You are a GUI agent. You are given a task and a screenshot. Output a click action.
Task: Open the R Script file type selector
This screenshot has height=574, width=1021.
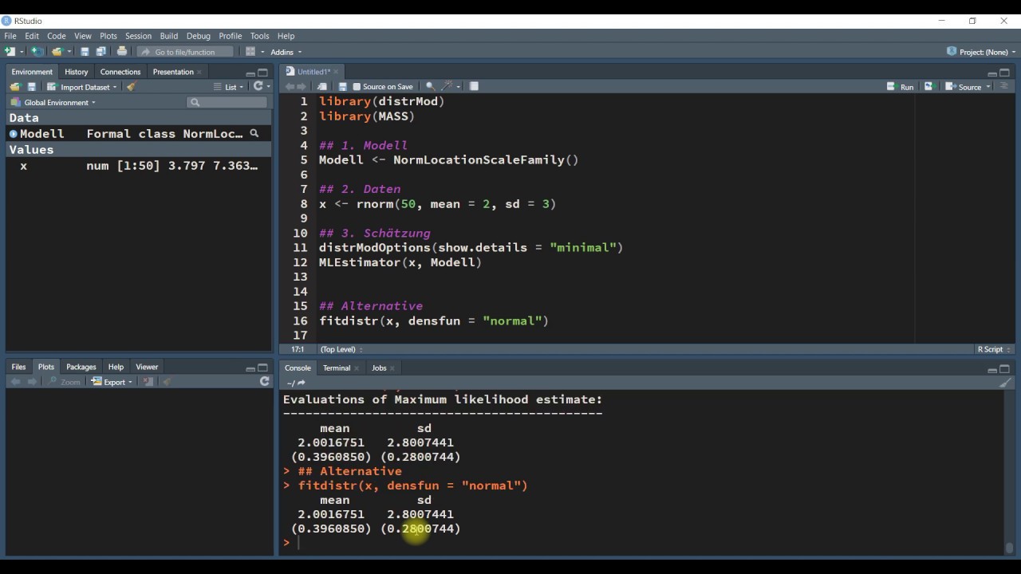[x=995, y=349]
